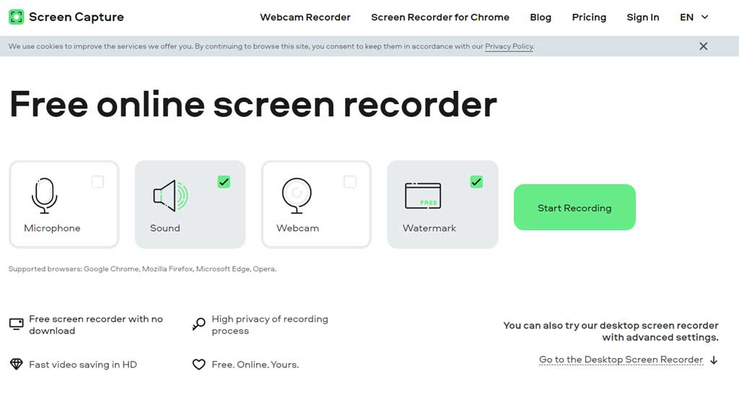The image size is (739, 415).
Task: Open the EN language dropdown
Action: [x=694, y=17]
